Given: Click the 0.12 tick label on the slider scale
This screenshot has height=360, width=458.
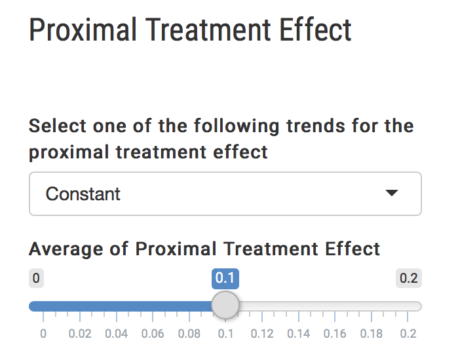Looking at the screenshot, I should (x=262, y=334).
